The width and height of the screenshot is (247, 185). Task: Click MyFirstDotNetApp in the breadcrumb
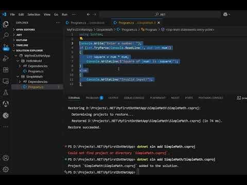pos(80,30)
